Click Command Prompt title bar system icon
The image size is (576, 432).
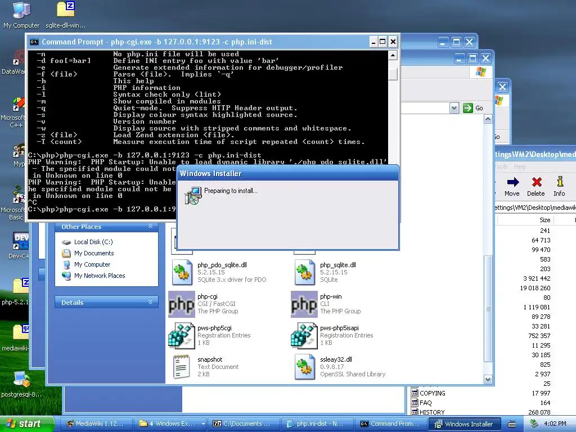[x=34, y=42]
